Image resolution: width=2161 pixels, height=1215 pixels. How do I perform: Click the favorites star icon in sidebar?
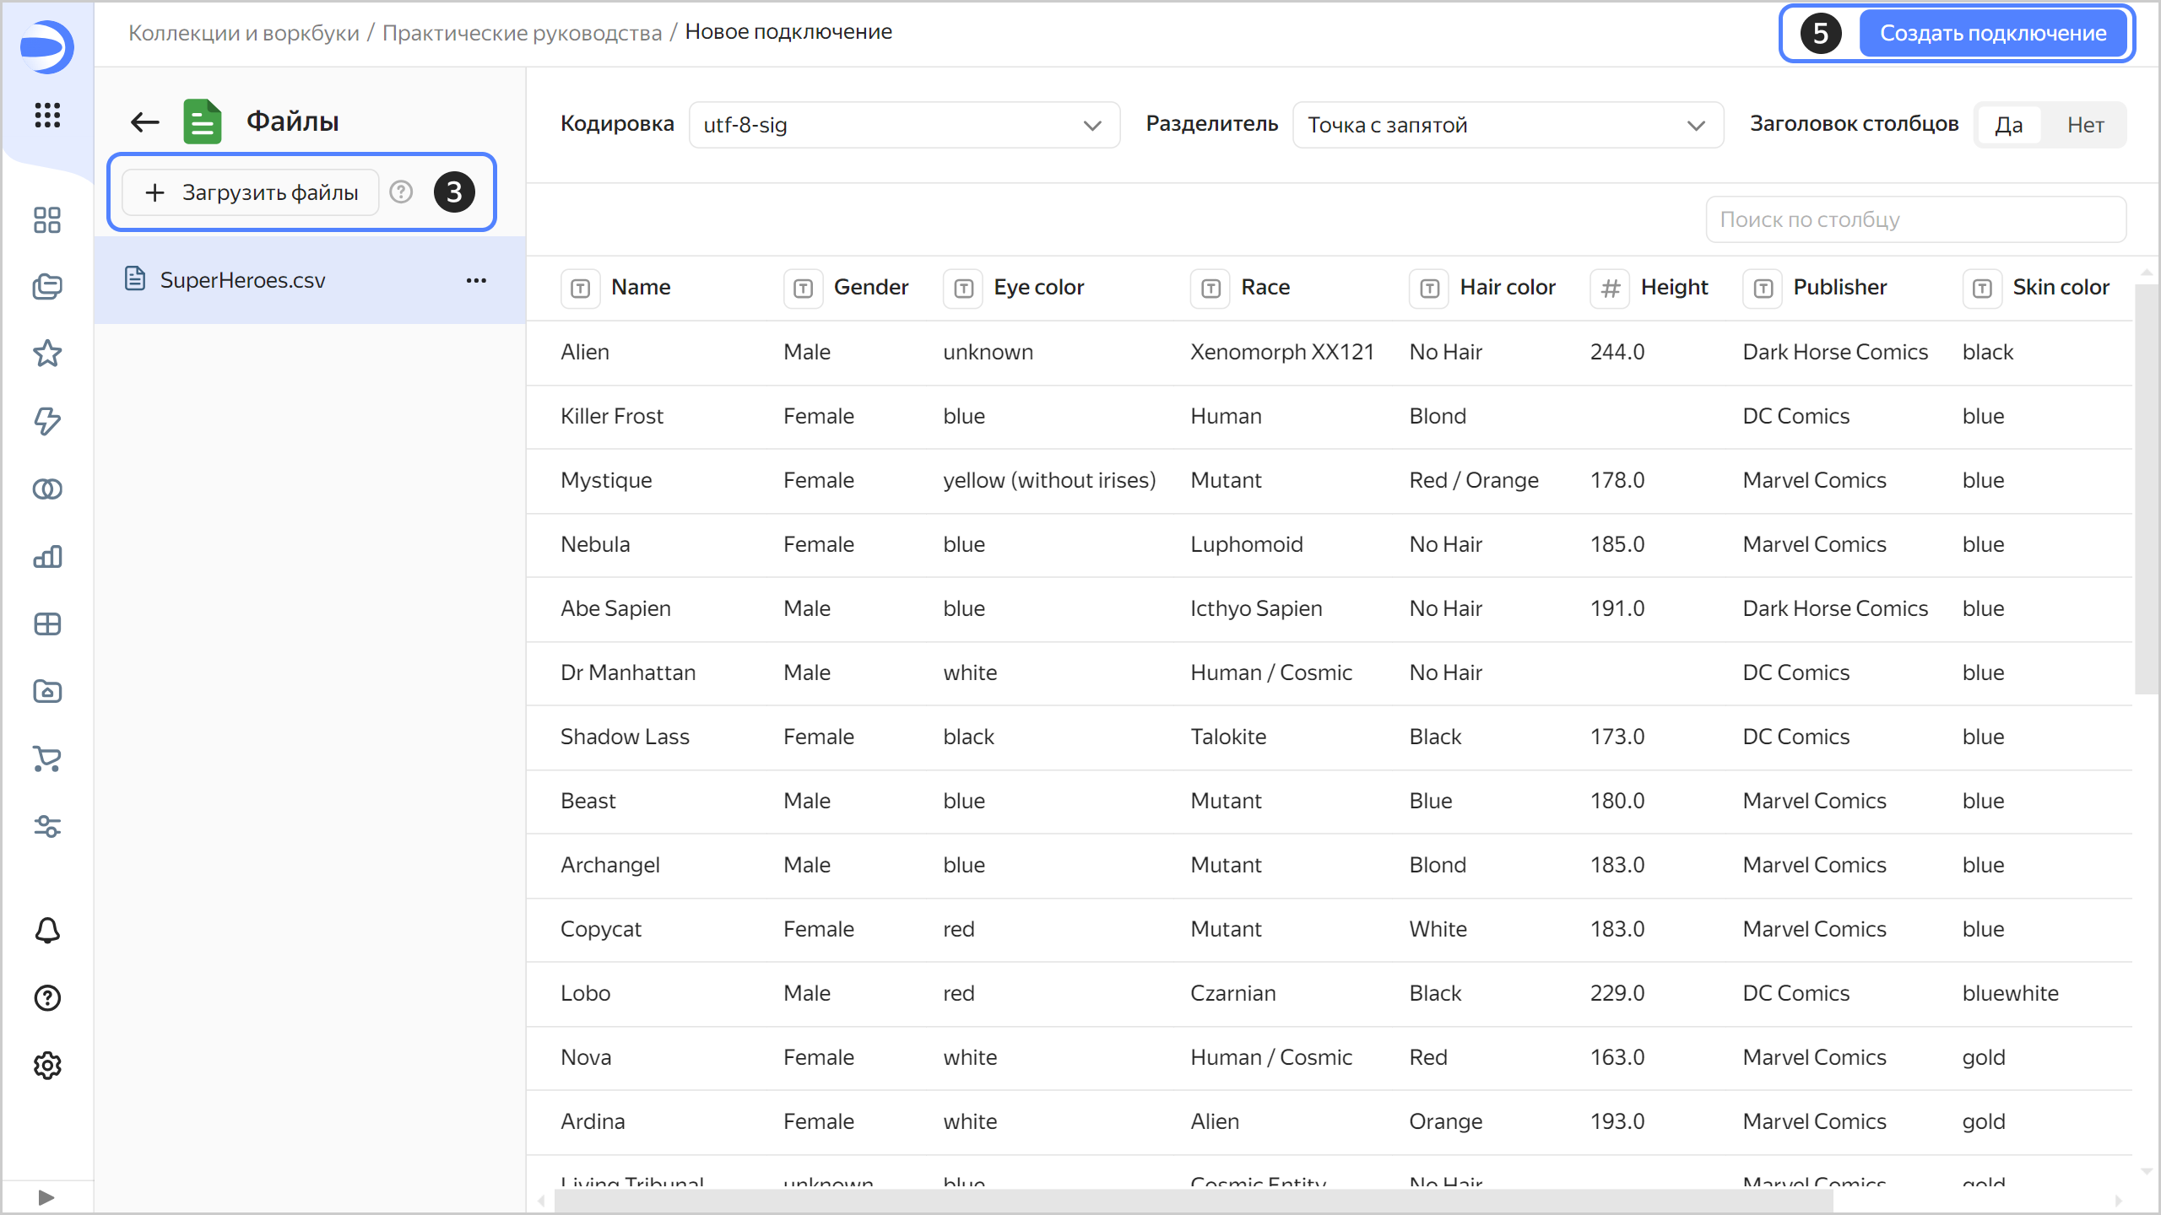pyautogui.click(x=47, y=354)
